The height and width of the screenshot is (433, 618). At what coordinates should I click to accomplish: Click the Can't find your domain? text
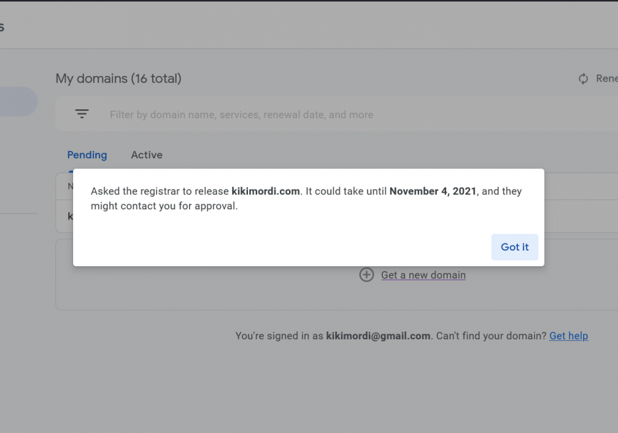(x=491, y=336)
